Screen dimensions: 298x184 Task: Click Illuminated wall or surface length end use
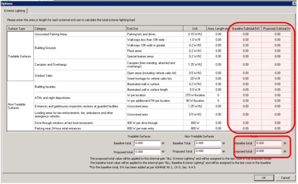tap(155, 90)
